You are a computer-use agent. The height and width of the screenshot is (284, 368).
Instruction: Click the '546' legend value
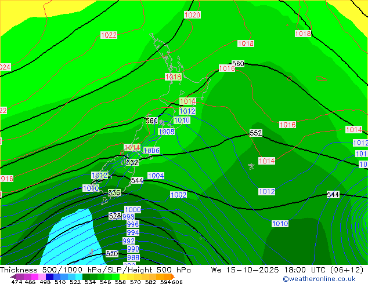click(x=105, y=282)
